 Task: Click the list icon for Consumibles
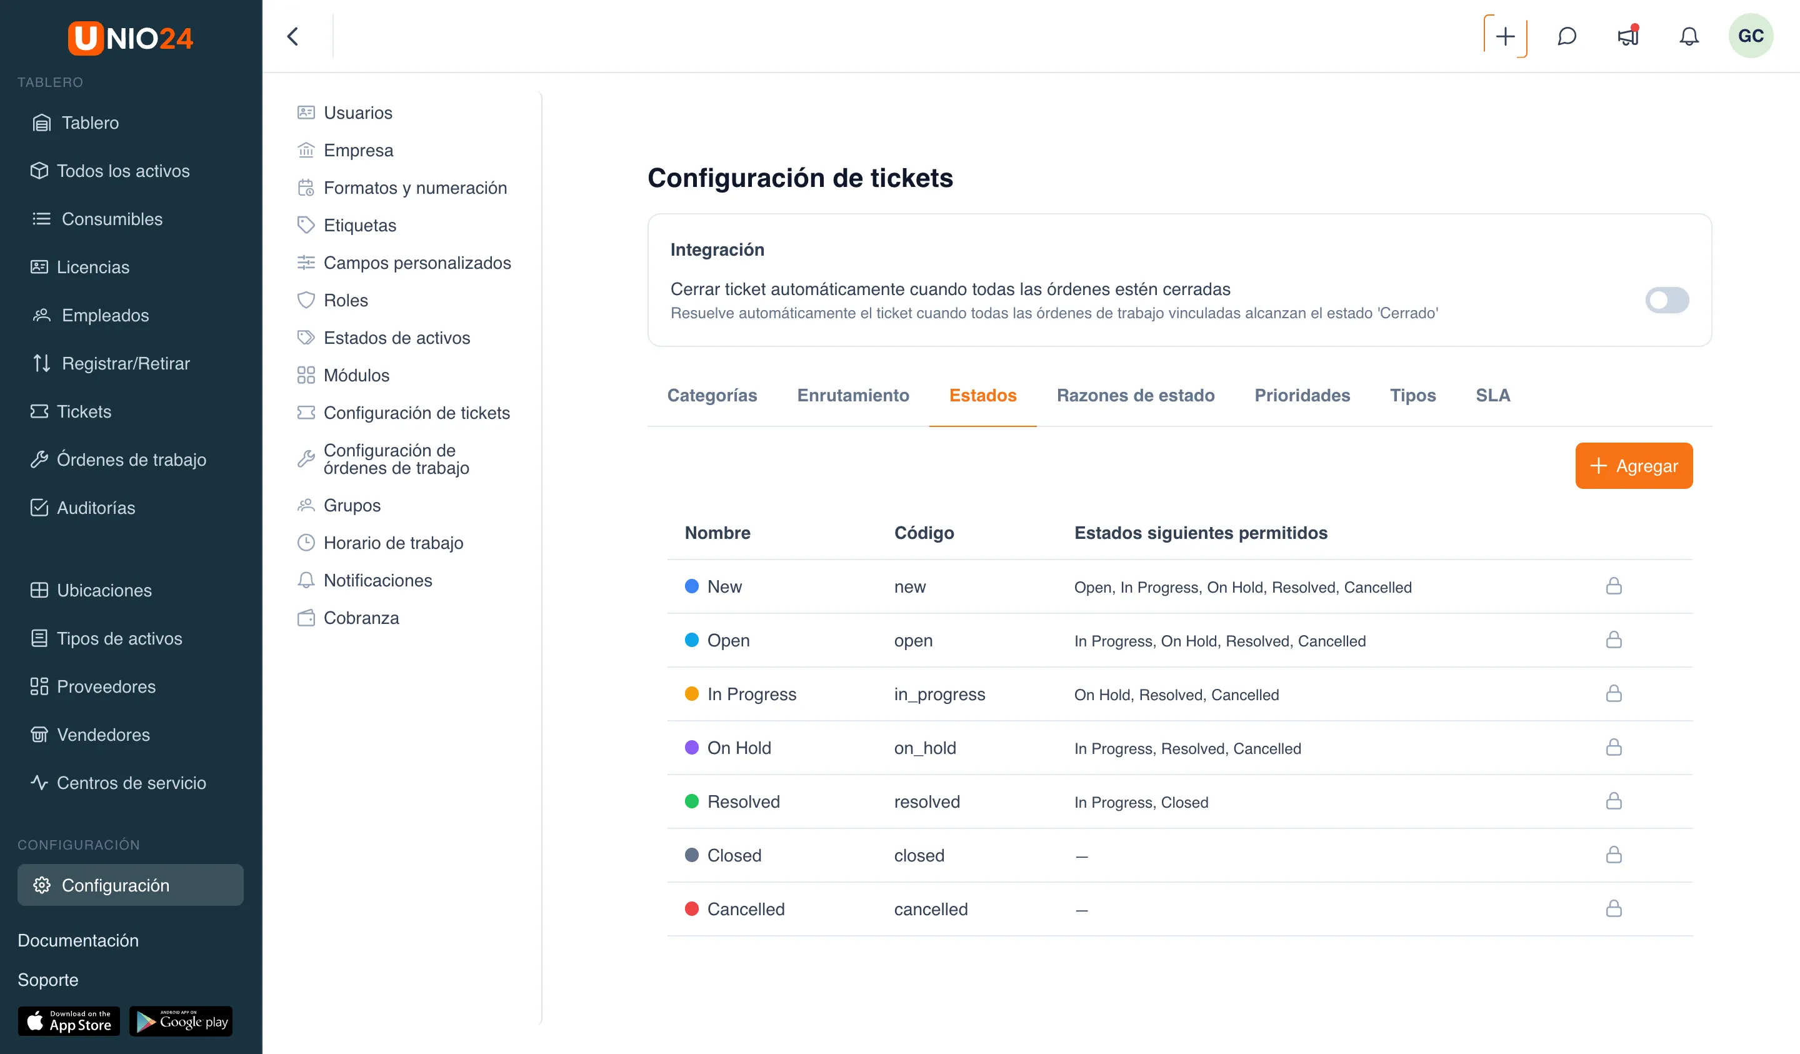[41, 219]
